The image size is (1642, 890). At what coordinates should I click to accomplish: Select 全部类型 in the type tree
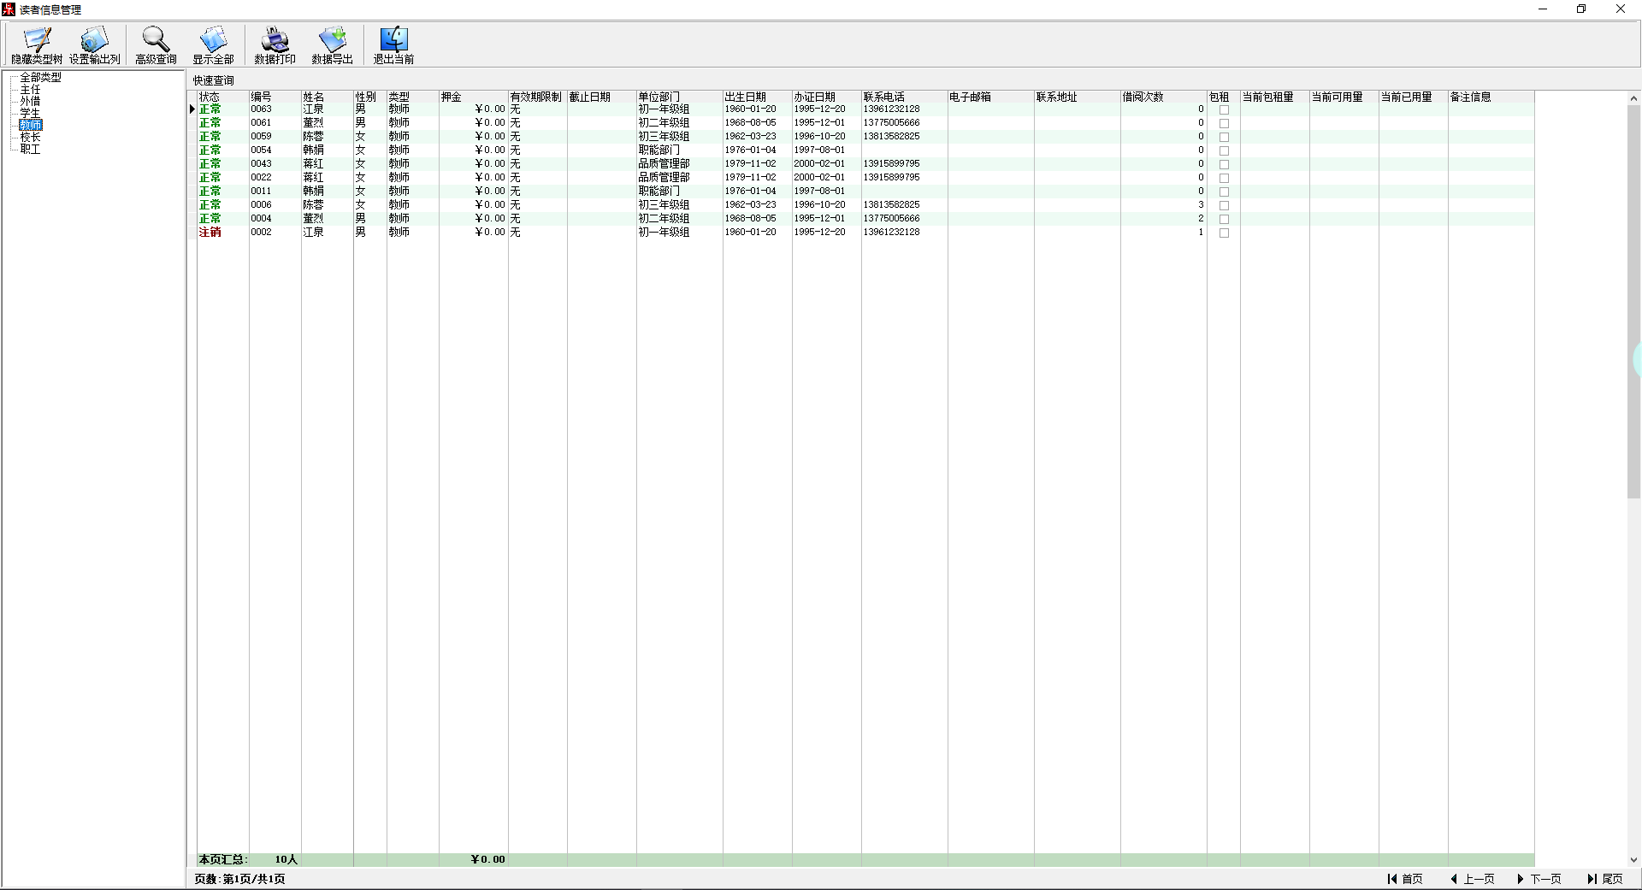40,77
